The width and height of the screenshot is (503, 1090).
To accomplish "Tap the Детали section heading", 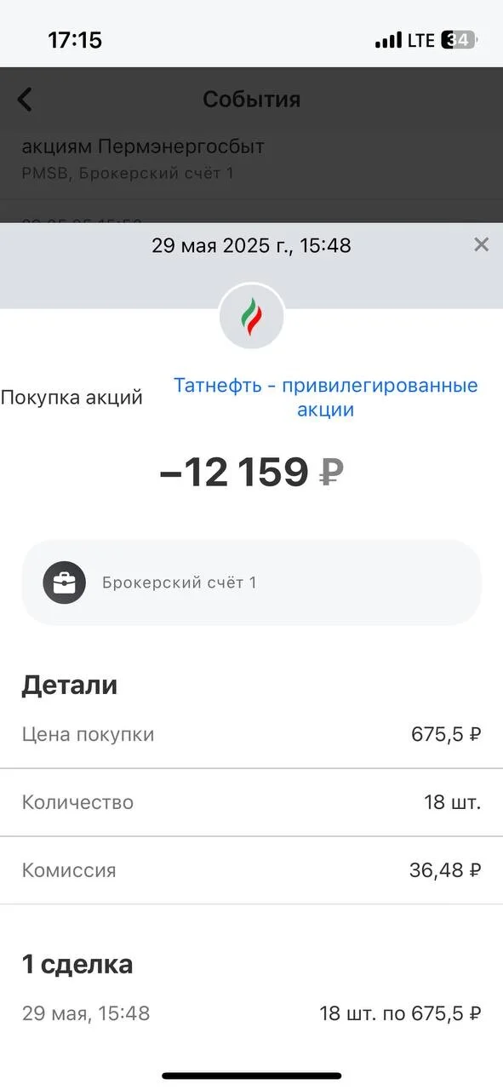I will tap(70, 686).
